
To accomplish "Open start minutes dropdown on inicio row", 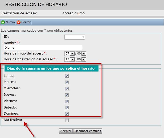I will (81, 54).
